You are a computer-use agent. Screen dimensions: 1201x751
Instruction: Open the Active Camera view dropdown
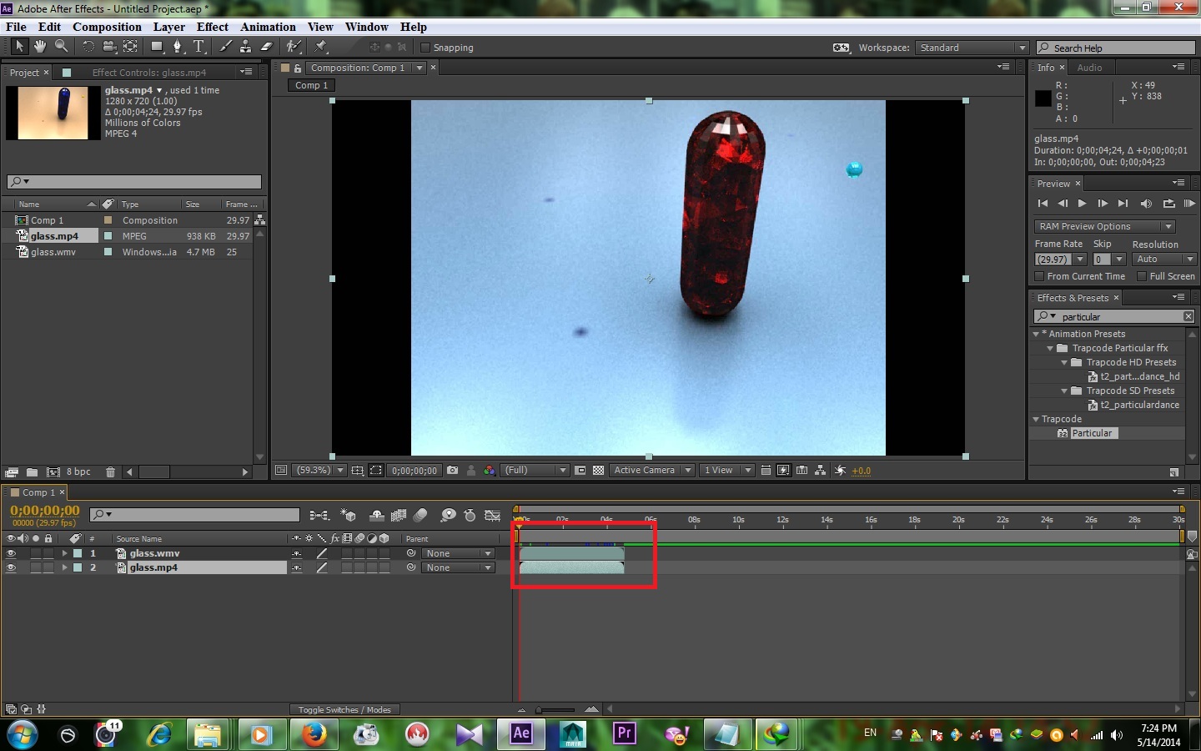(x=651, y=471)
